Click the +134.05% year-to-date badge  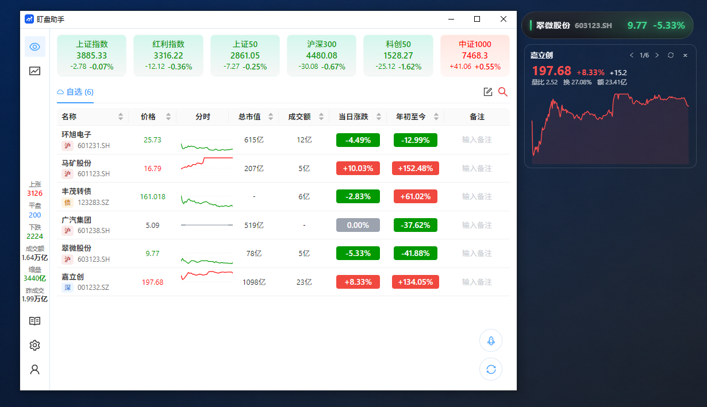tap(415, 282)
